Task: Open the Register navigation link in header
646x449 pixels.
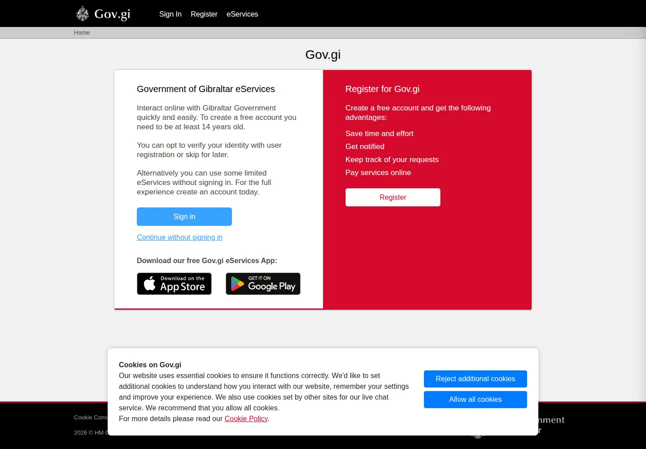Action: click(x=204, y=14)
